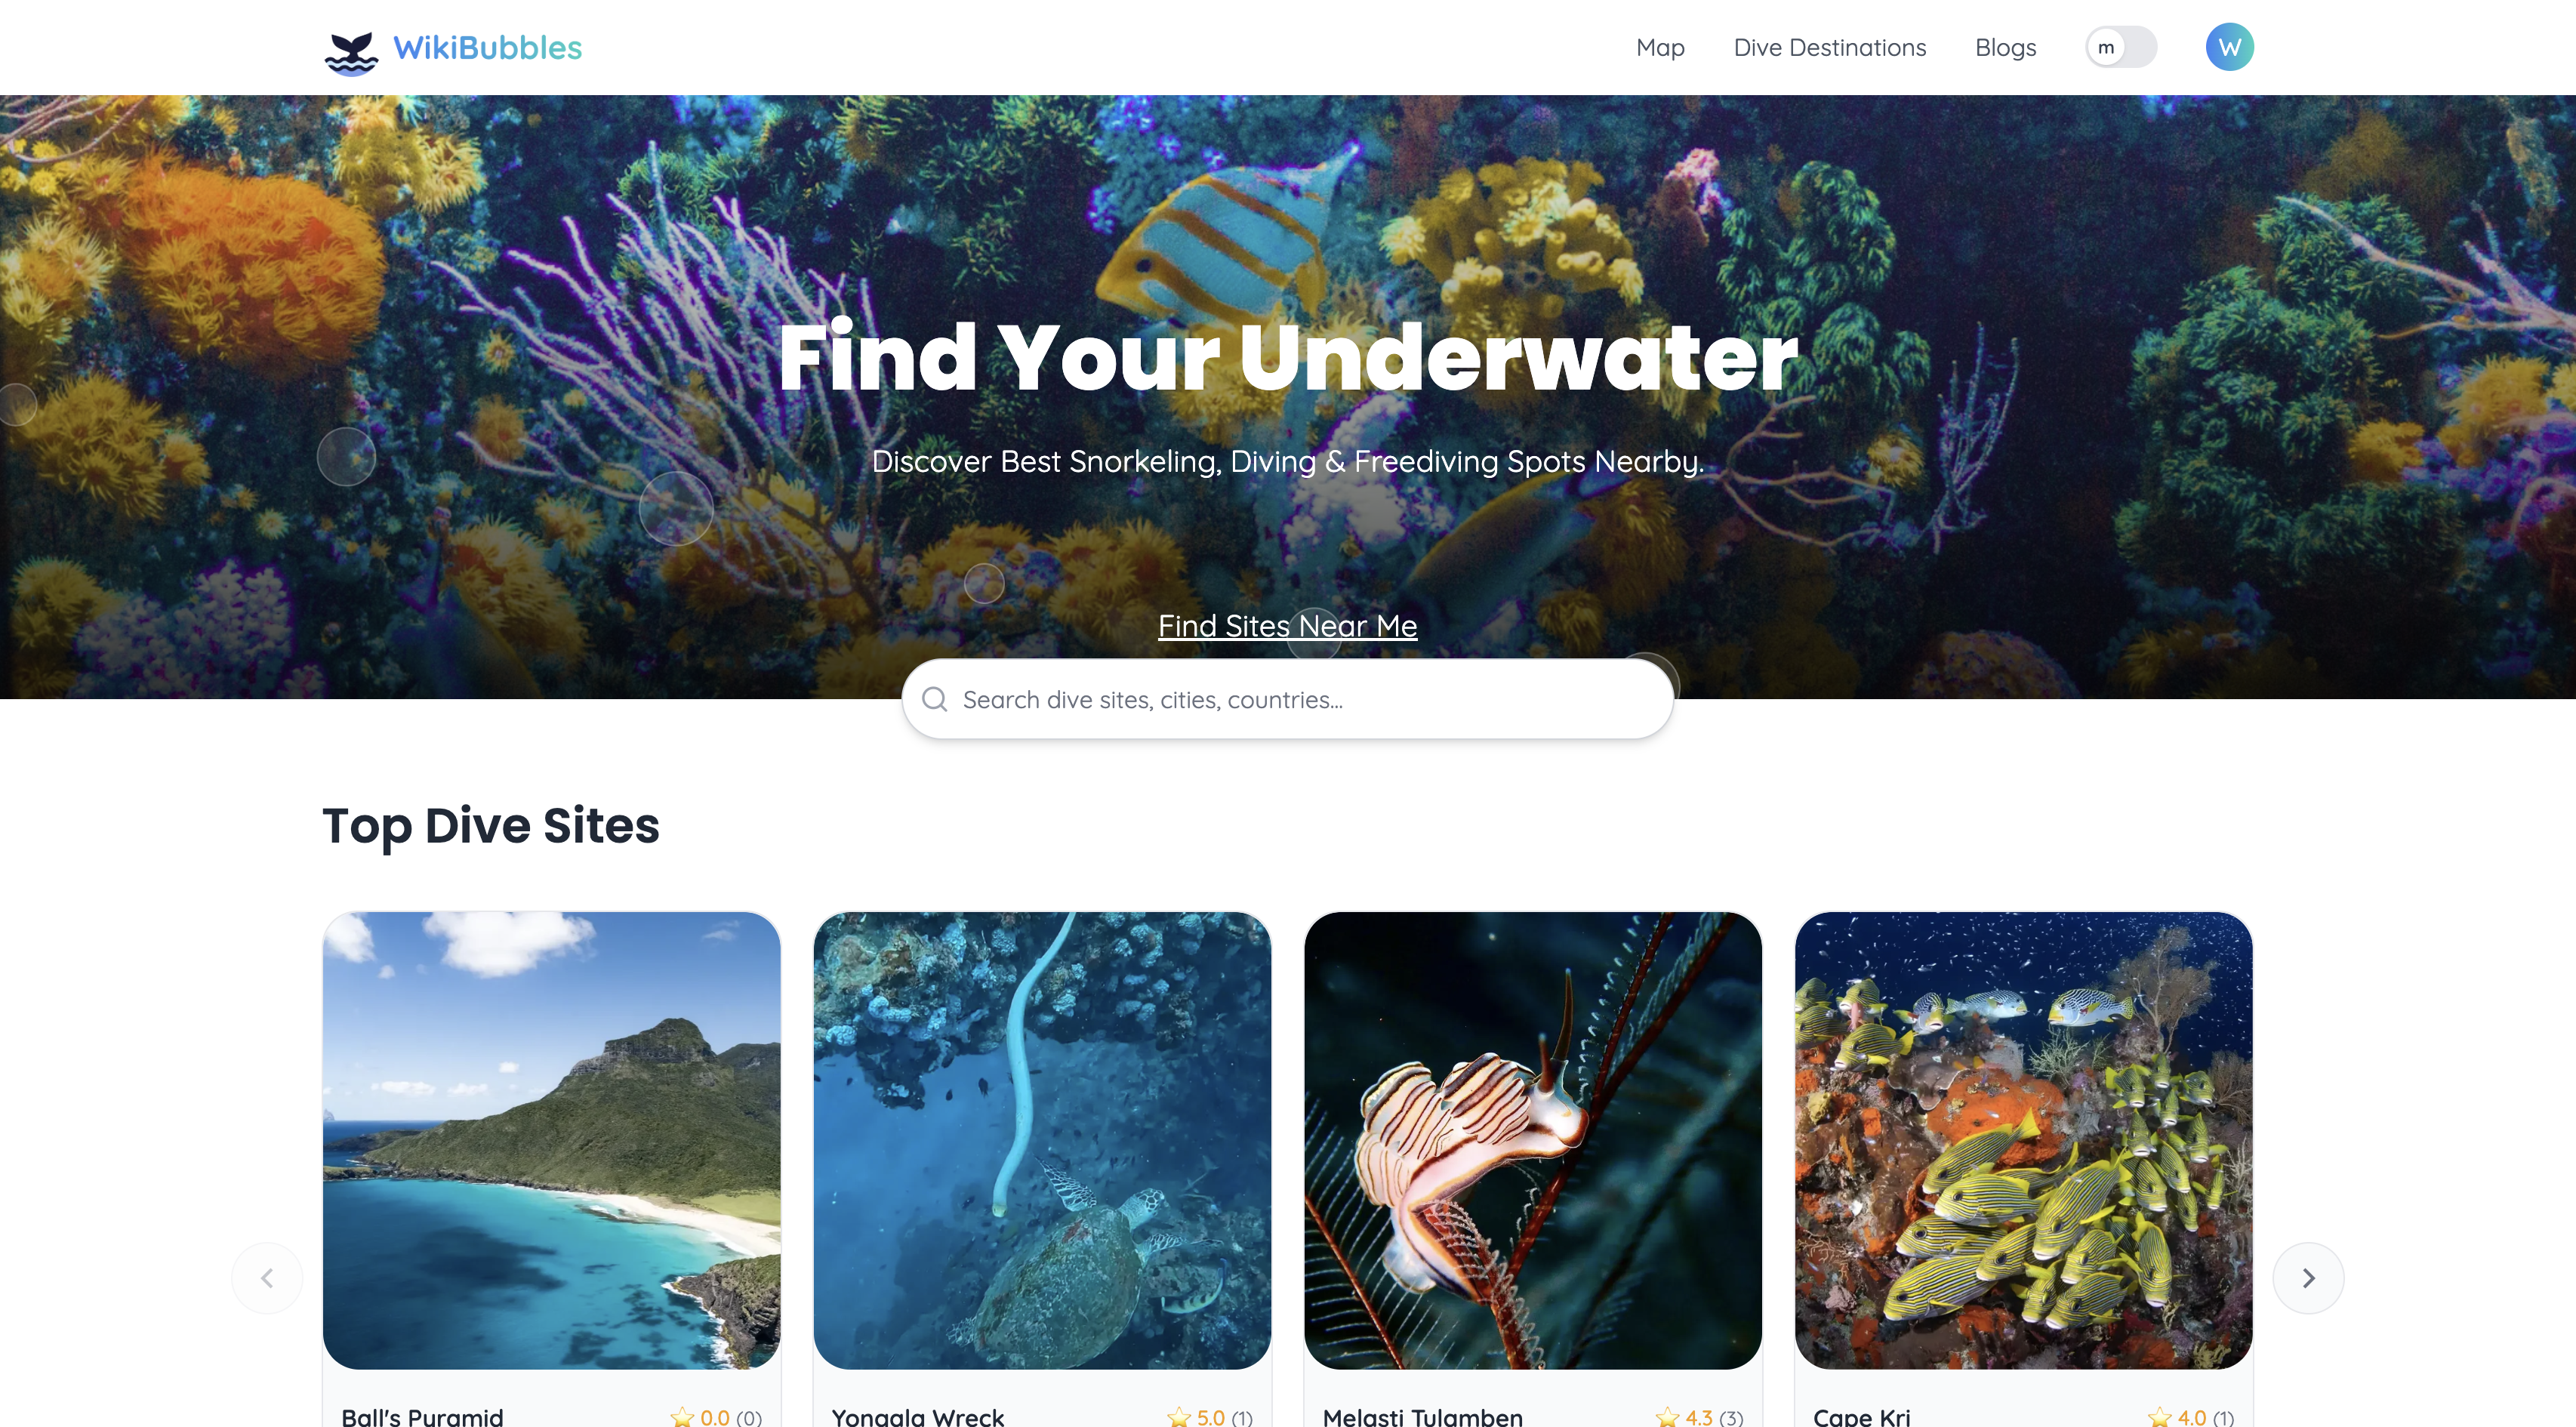Open the Map page
The image size is (2576, 1427).
pyautogui.click(x=1660, y=47)
